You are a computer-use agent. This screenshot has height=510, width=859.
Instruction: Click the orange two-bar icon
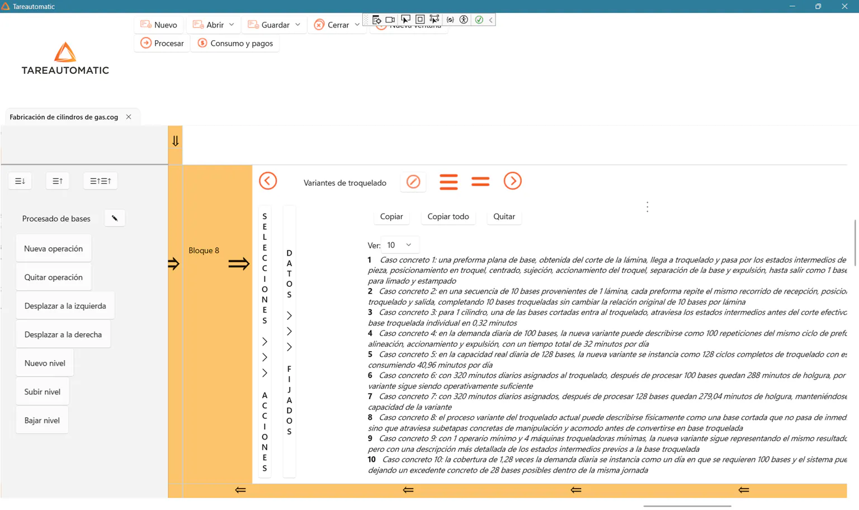480,182
